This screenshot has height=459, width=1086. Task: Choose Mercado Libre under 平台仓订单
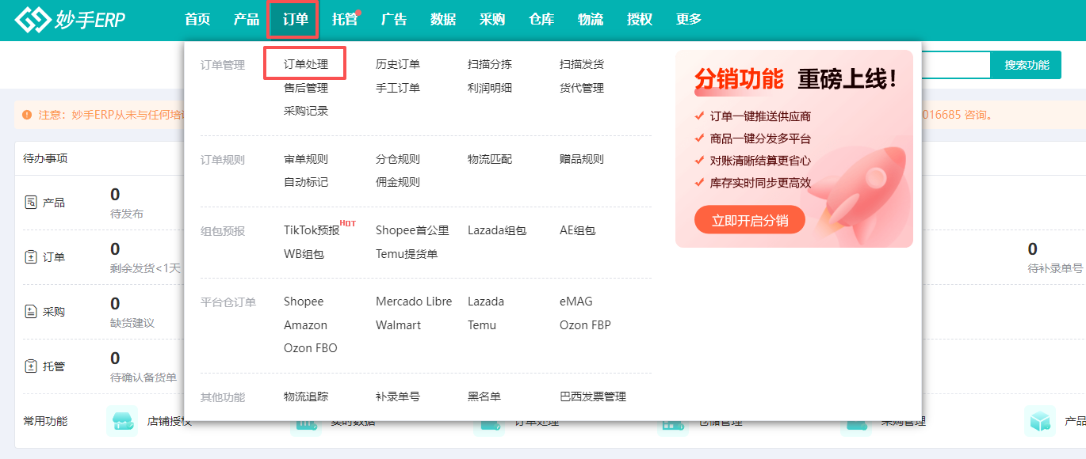[x=413, y=302]
